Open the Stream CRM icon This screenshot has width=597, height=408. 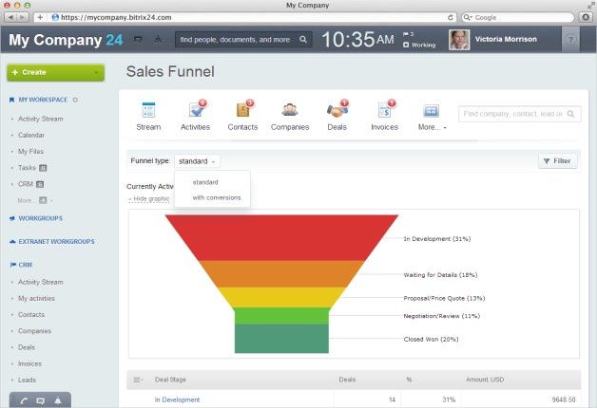click(148, 110)
